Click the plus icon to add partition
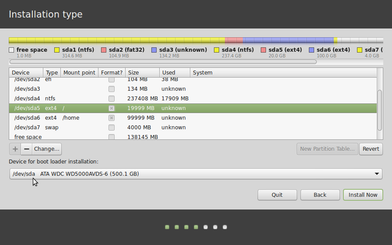 [15, 149]
